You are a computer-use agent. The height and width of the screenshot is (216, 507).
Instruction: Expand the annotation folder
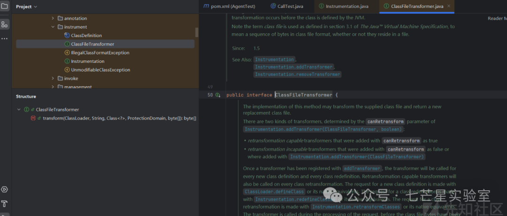[x=53, y=18]
